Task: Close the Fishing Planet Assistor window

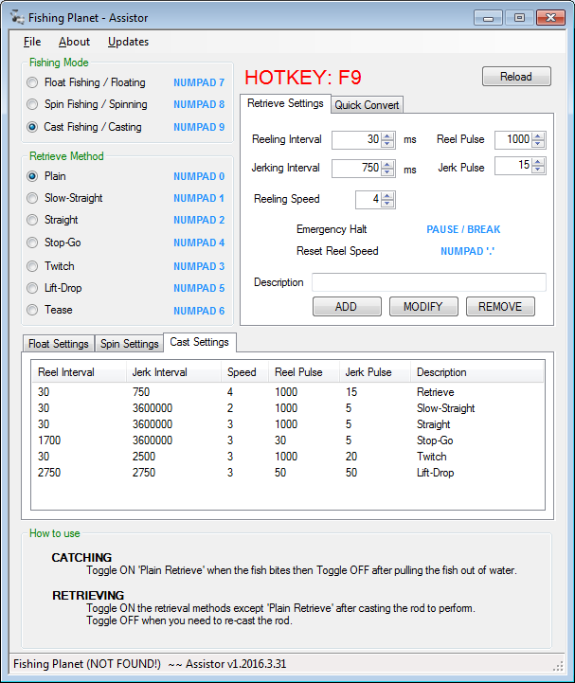Action: point(550,18)
